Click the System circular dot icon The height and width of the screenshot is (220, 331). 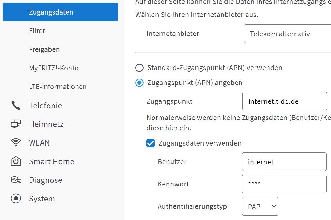pos(16,199)
